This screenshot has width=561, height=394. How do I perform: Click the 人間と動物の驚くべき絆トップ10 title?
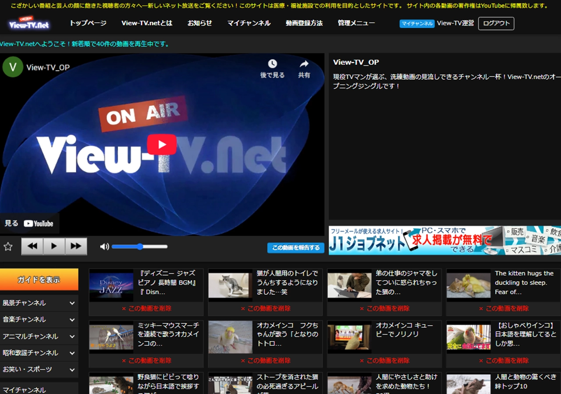(x=525, y=381)
